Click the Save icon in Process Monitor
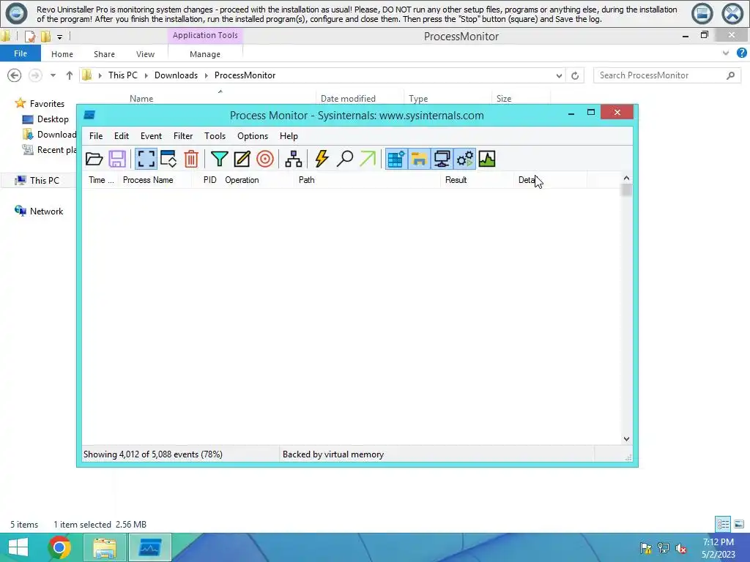The height and width of the screenshot is (562, 750). pyautogui.click(x=117, y=159)
